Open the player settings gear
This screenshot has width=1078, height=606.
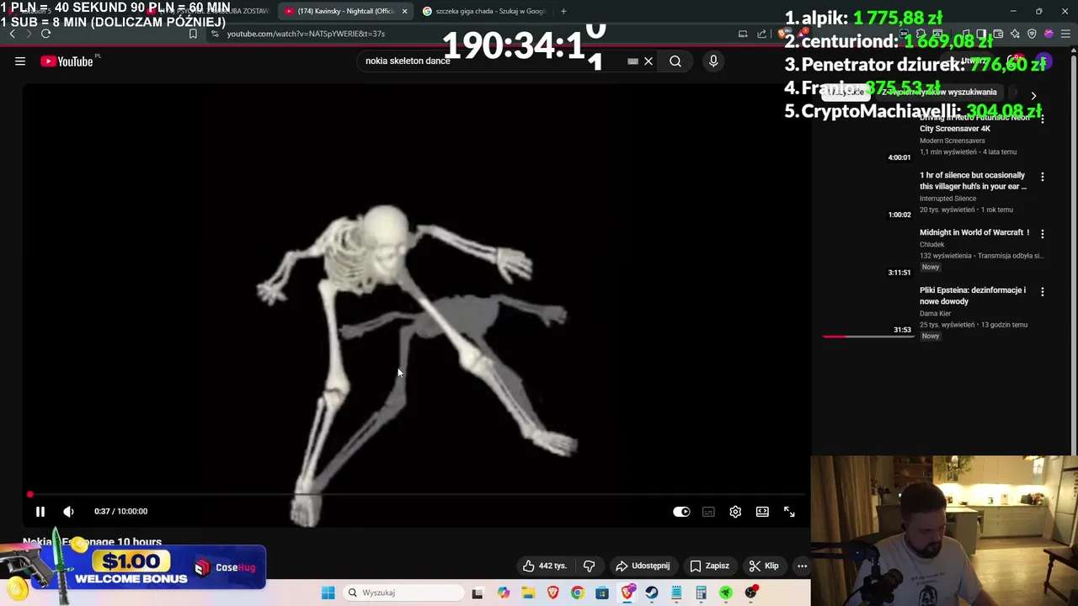pos(735,512)
